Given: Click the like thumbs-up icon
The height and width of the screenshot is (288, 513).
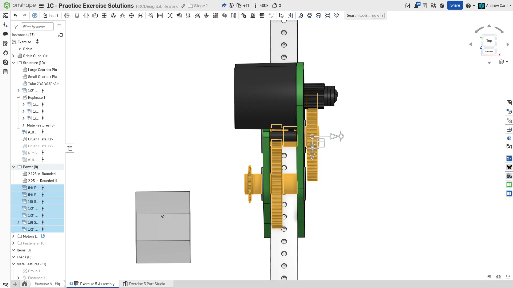Looking at the screenshot, I should tap(275, 6).
